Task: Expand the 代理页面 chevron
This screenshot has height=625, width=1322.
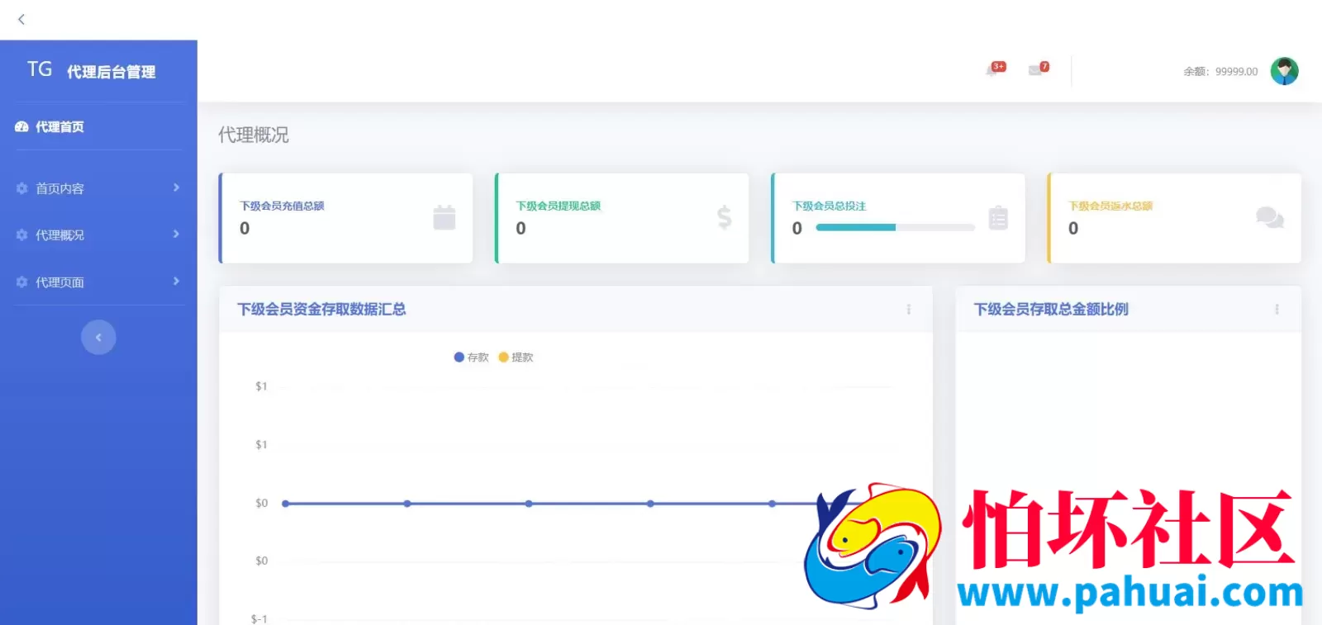Action: coord(176,282)
